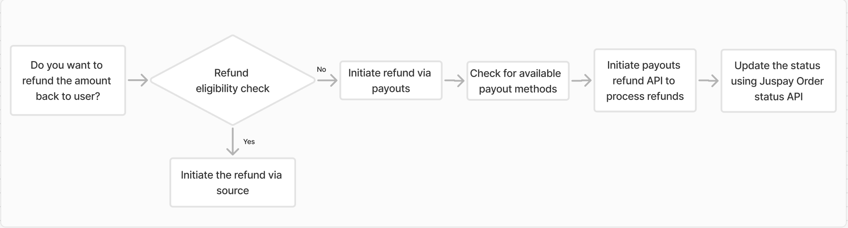Click the word "eligibility" inside the diamond
Image resolution: width=848 pixels, height=228 pixels.
point(216,89)
